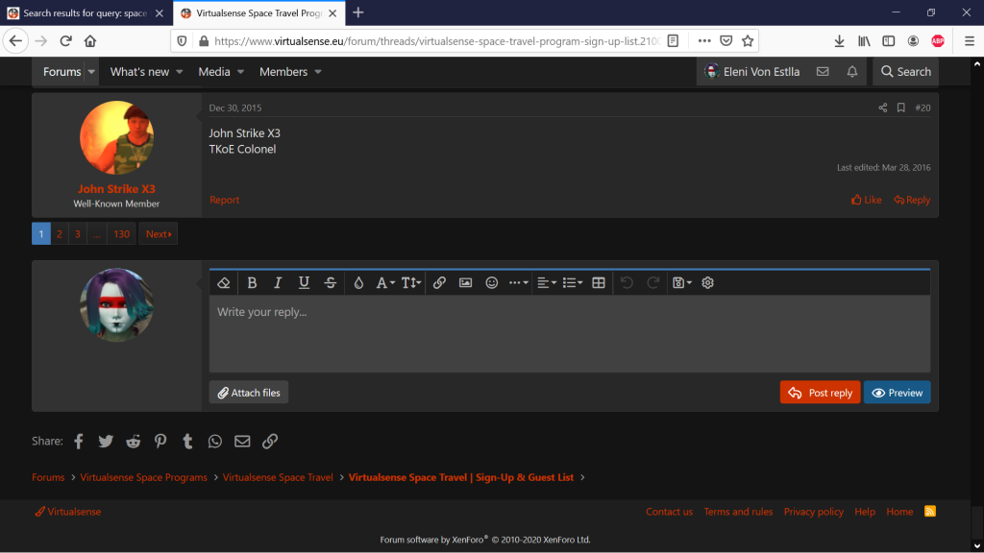
Task: Focus the Write your reply text area
Action: click(569, 333)
